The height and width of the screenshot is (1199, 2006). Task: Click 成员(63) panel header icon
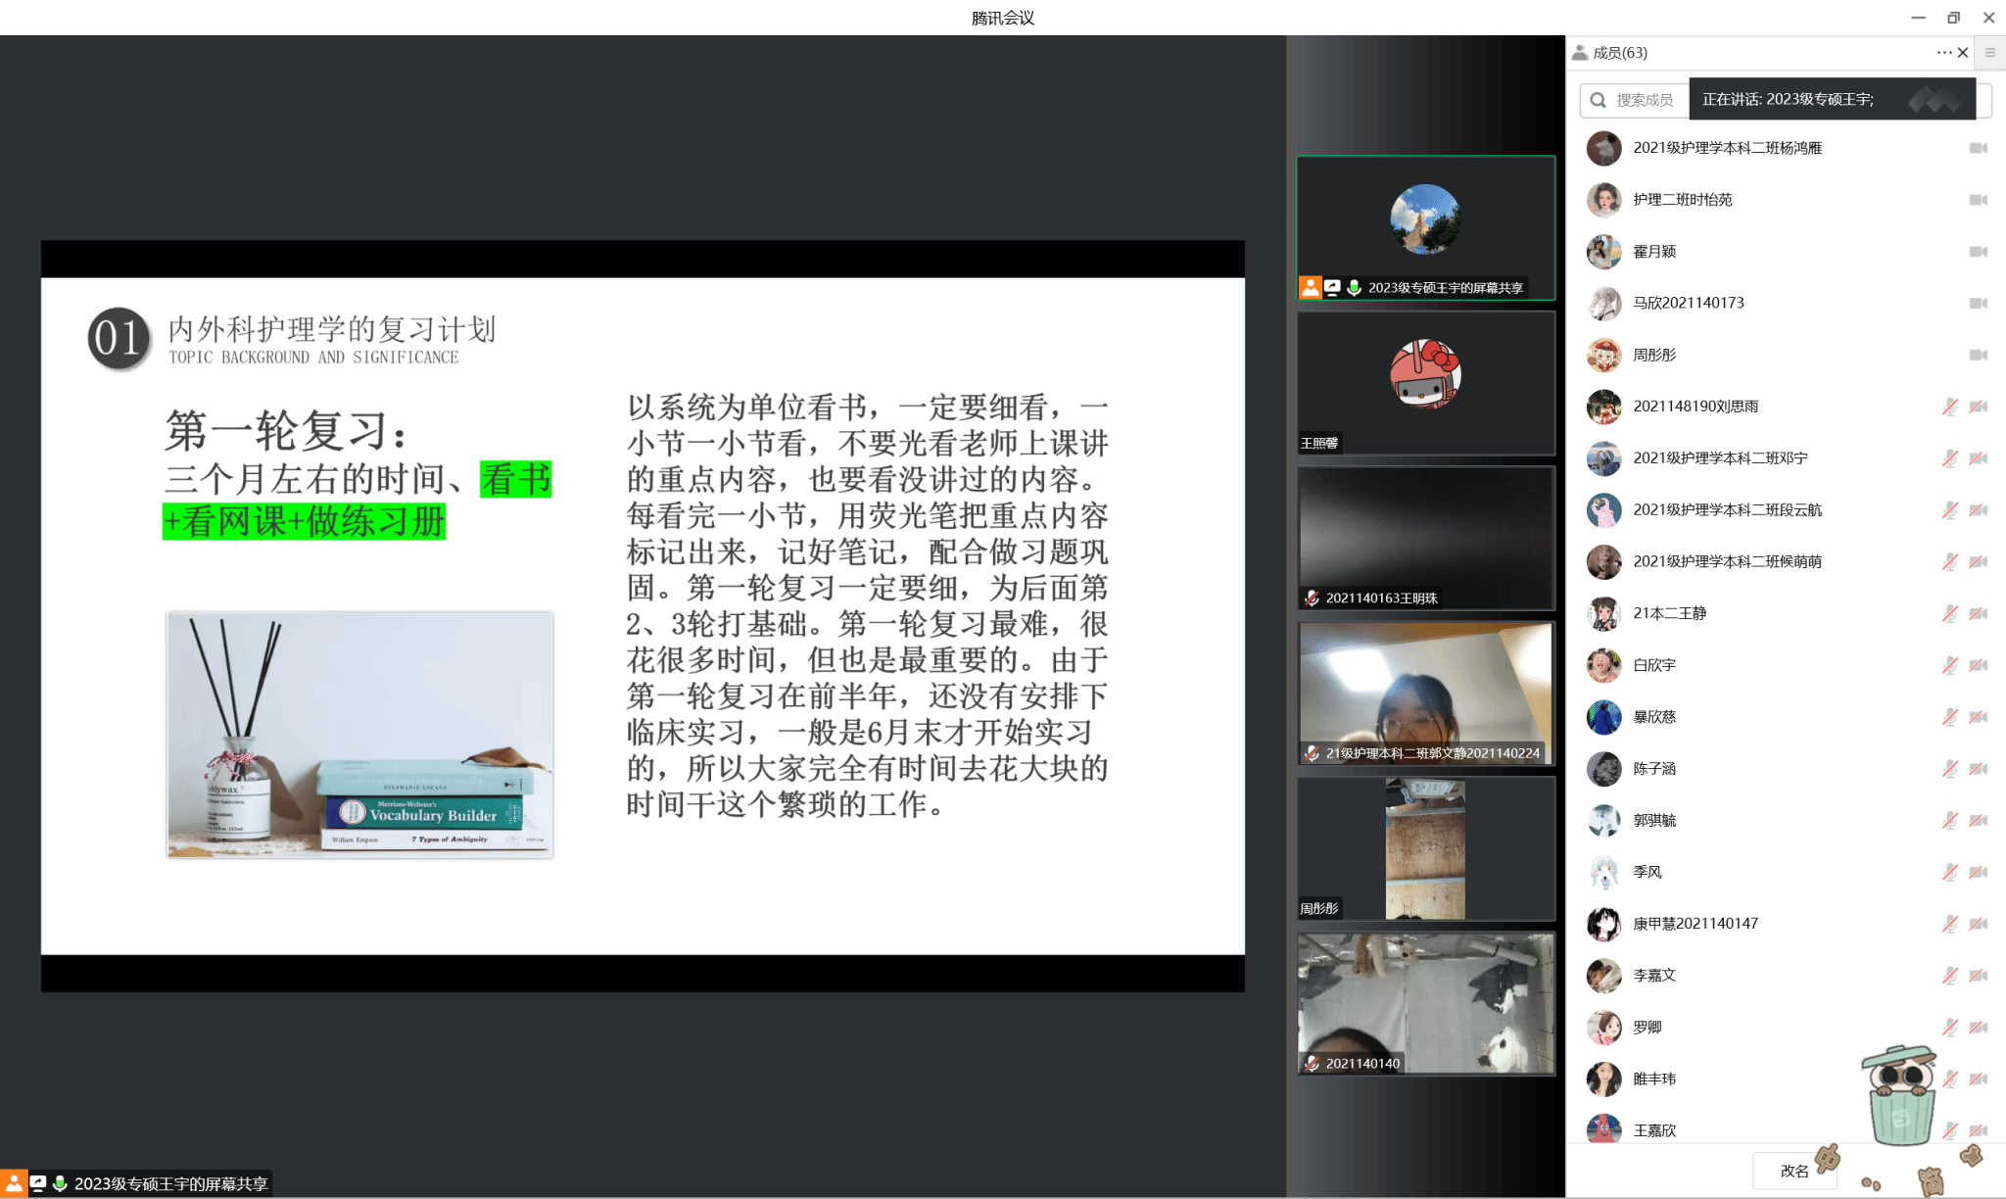click(1580, 53)
